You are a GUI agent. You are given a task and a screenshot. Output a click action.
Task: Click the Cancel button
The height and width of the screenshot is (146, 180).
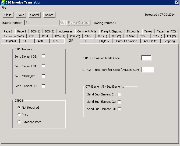click(34, 15)
